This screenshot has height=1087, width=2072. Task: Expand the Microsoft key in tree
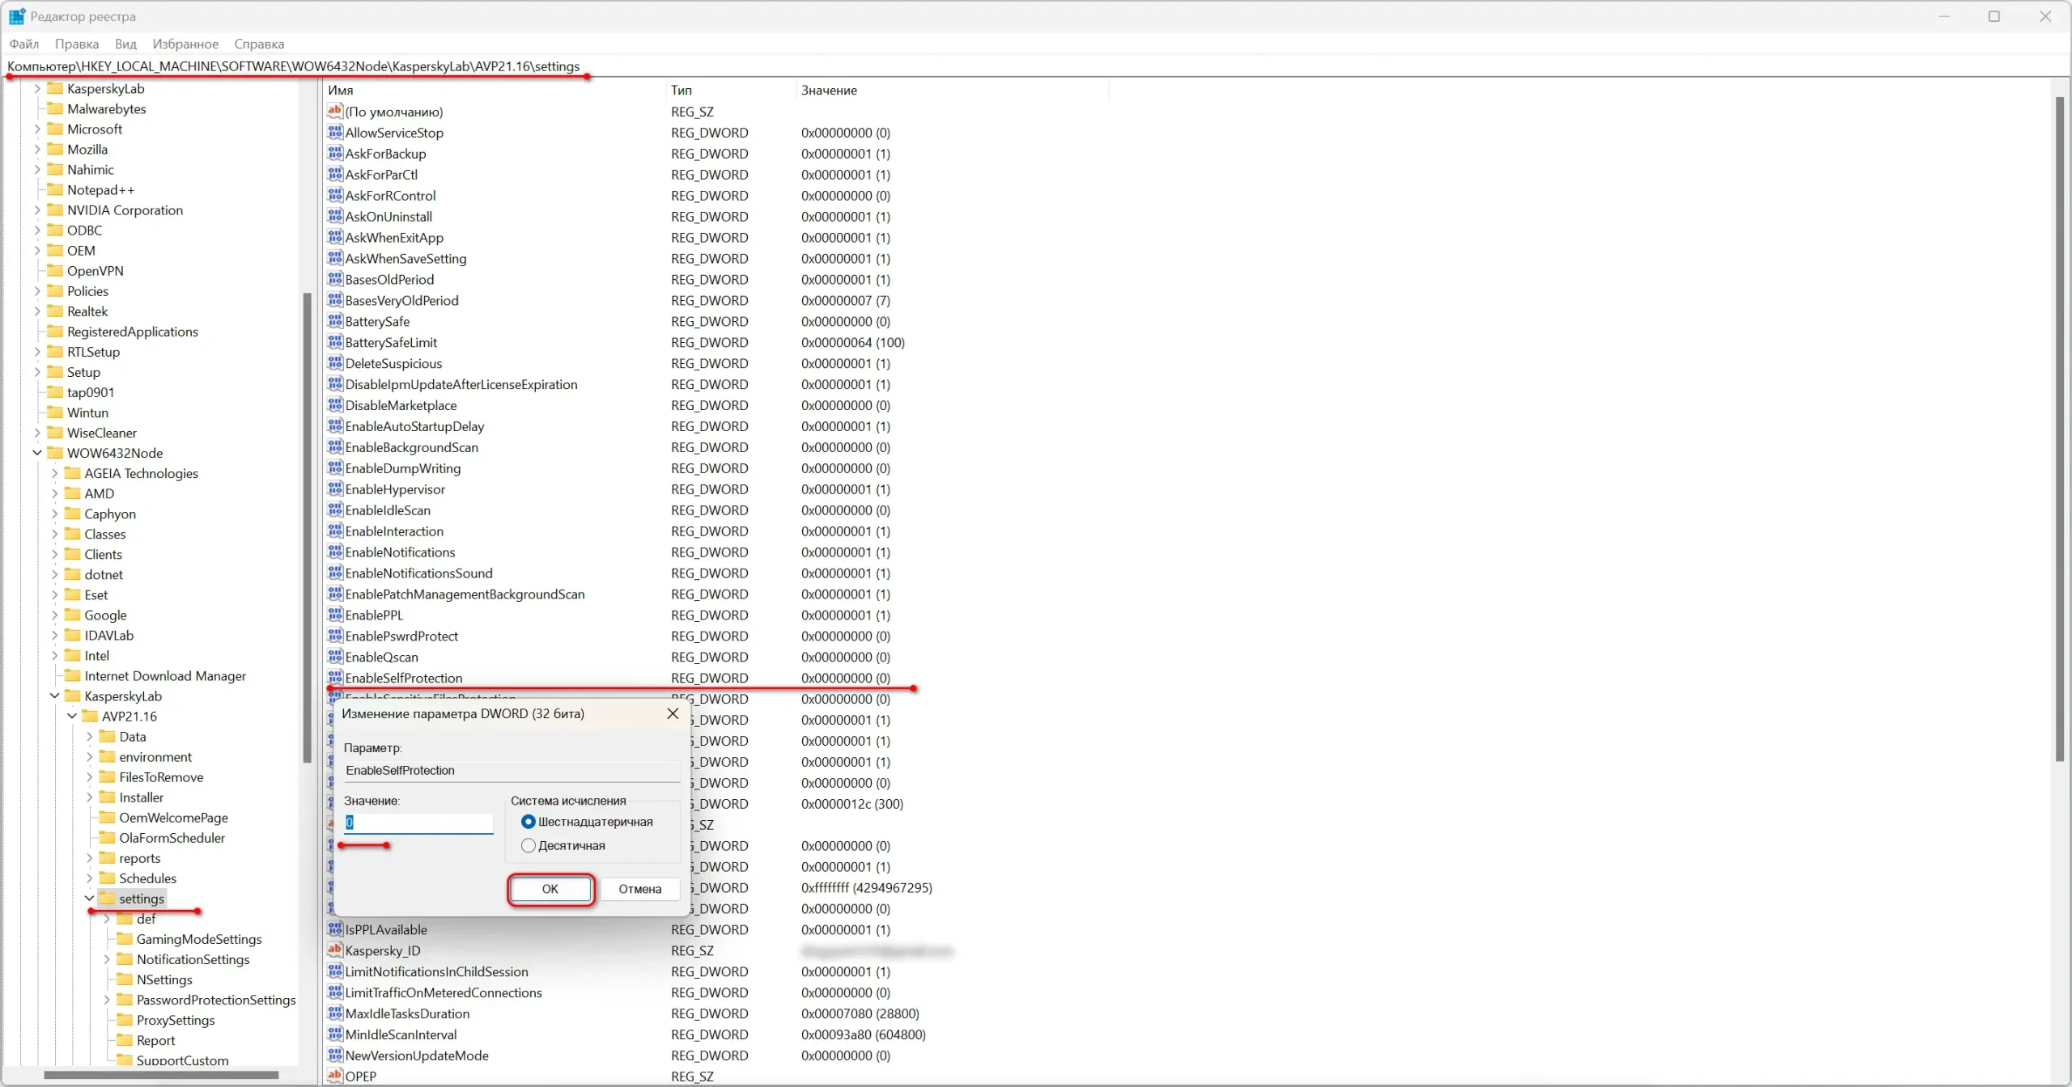pyautogui.click(x=37, y=129)
